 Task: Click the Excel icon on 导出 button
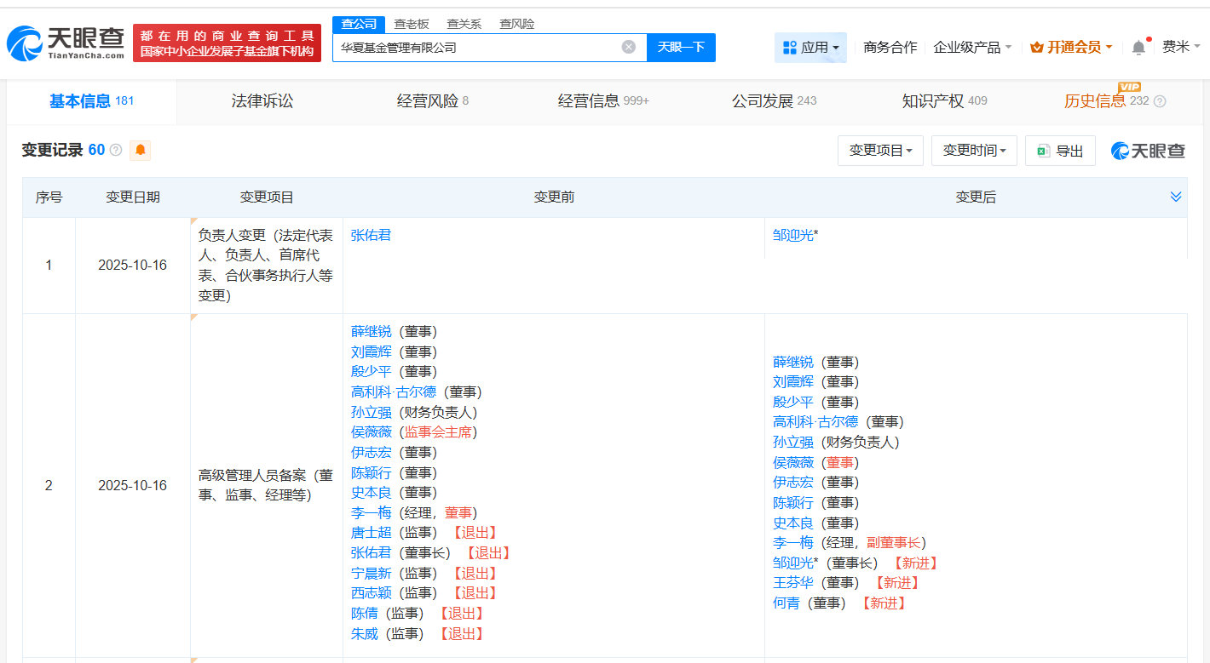(1043, 150)
